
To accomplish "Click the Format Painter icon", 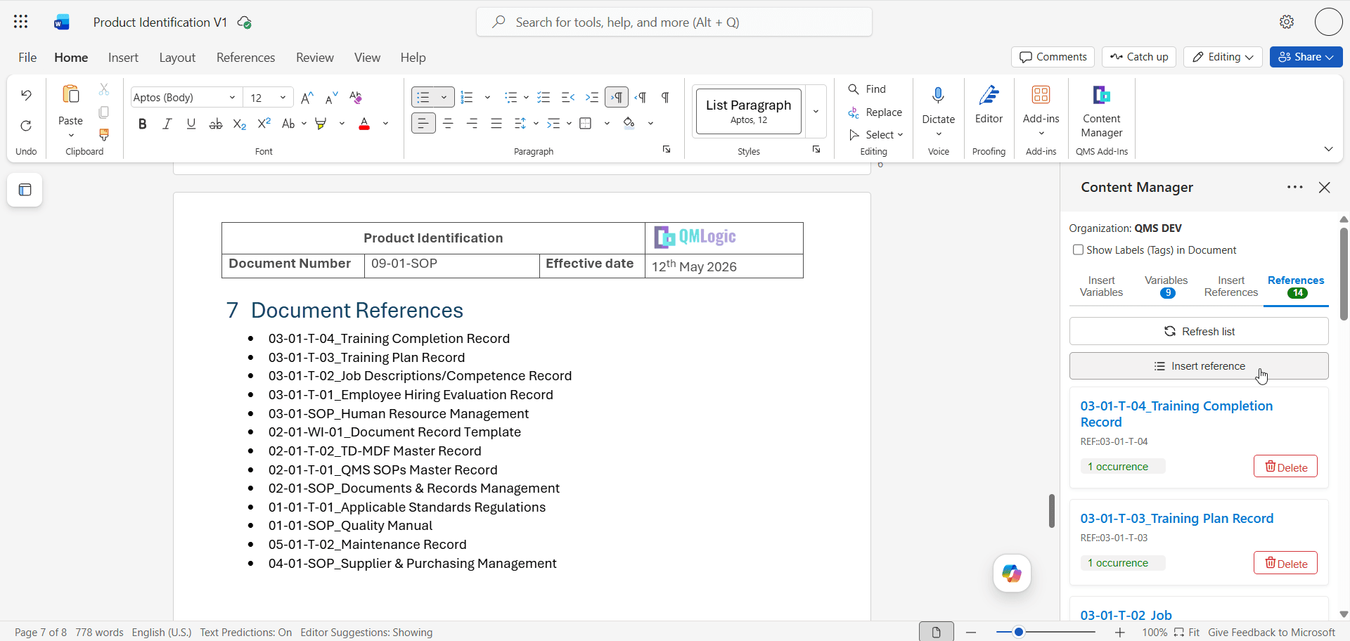I will point(104,134).
